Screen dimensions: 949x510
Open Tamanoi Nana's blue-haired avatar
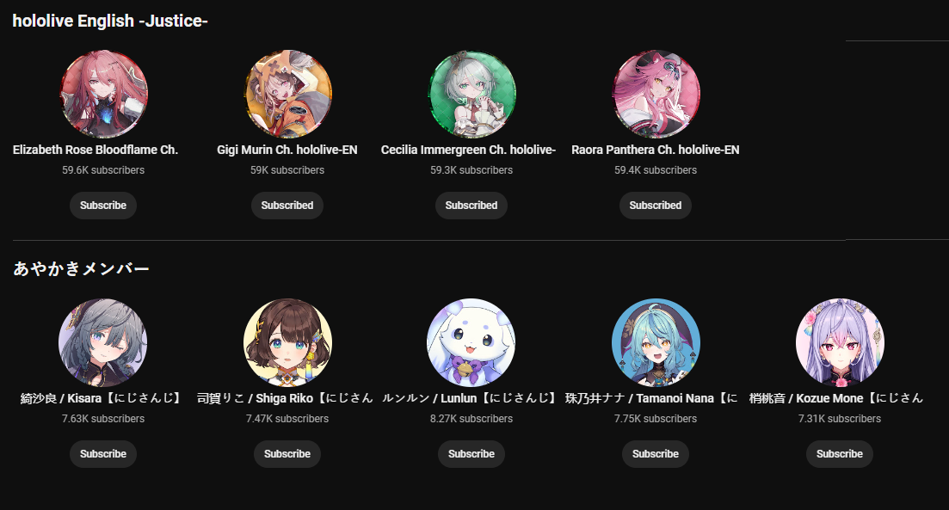tap(656, 342)
